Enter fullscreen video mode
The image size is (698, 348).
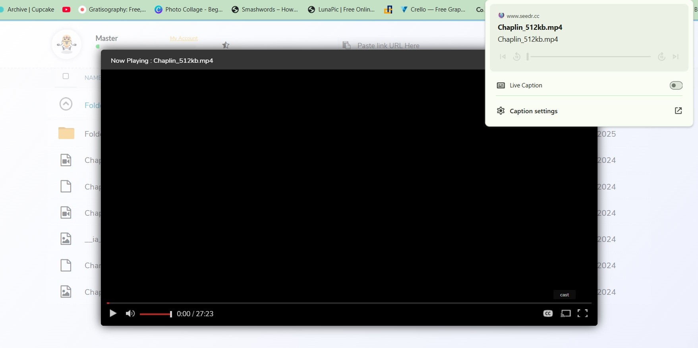pyautogui.click(x=582, y=313)
